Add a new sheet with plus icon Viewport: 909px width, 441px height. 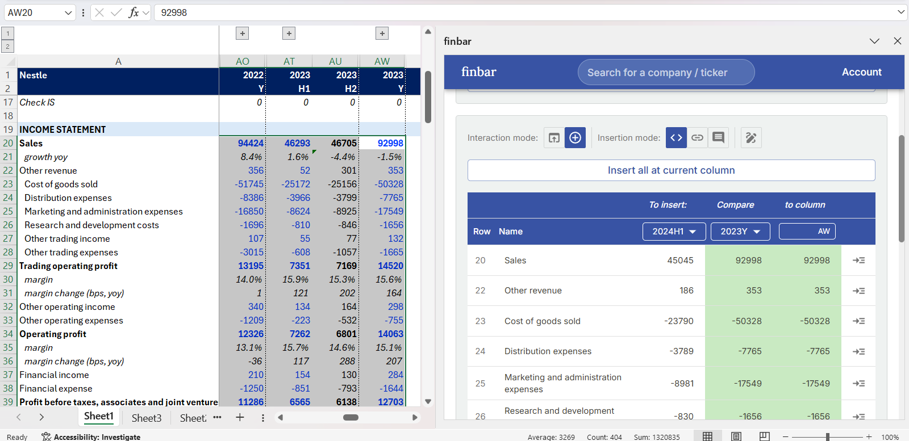(240, 418)
